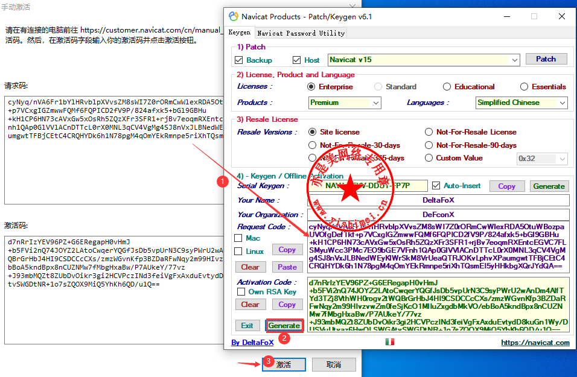
Task: Open the https://navicat.com link
Action: pyautogui.click(x=535, y=343)
